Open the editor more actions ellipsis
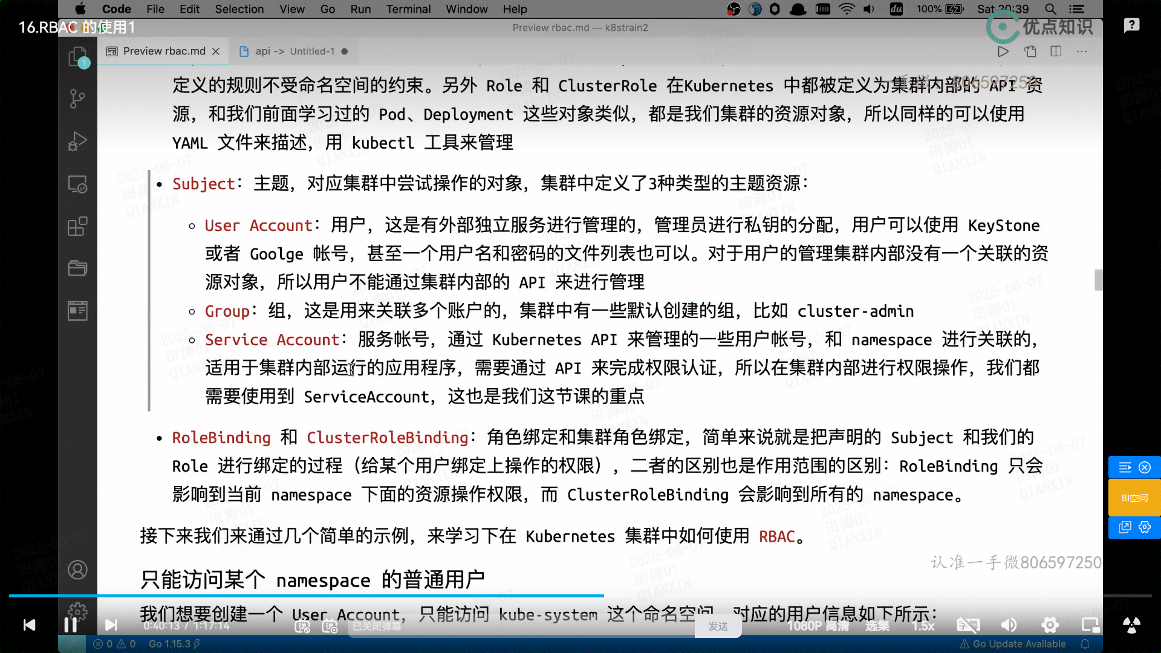 (1082, 51)
